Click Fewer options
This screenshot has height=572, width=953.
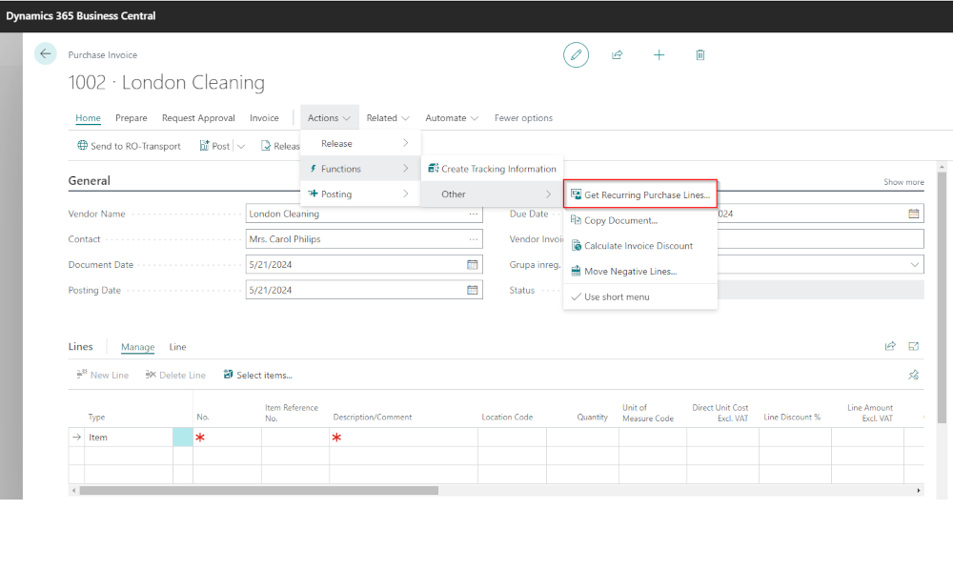click(523, 118)
